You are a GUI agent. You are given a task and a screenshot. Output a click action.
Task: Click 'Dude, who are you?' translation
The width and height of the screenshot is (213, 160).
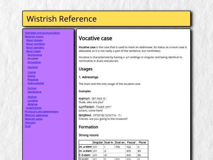91,102
